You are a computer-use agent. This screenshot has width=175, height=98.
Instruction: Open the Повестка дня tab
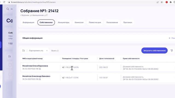[x=95, y=22]
